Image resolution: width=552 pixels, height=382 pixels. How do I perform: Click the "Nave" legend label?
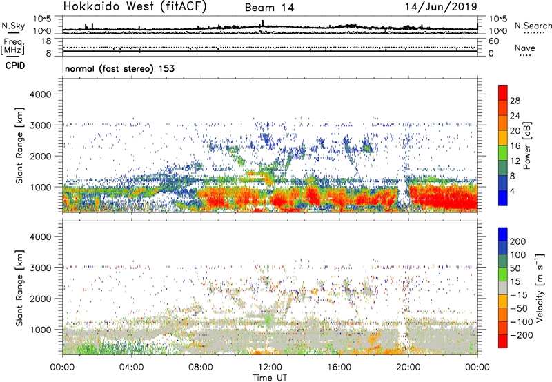point(525,48)
